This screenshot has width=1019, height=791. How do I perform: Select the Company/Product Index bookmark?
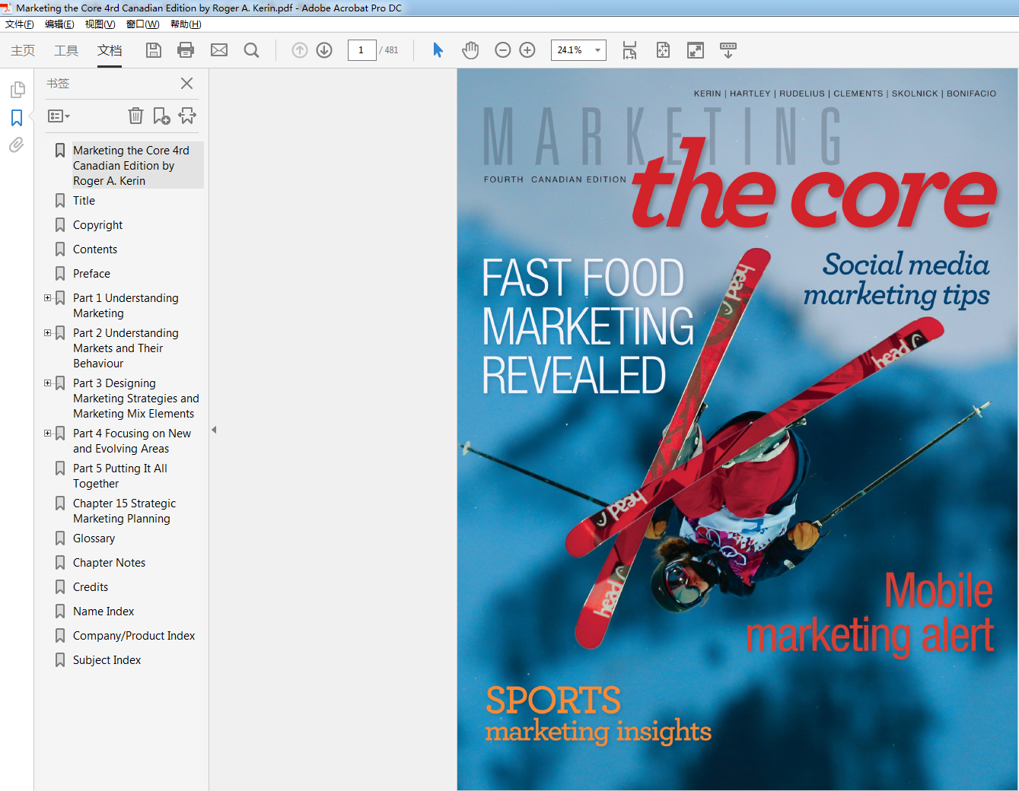pyautogui.click(x=134, y=636)
